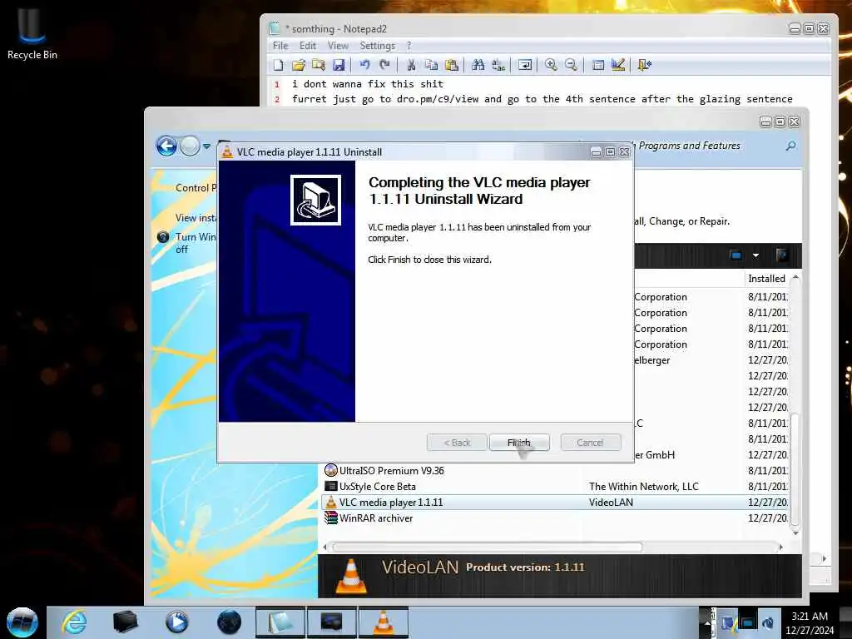Toggle word wrap icon in Notepad2
Viewport: 852px width, 639px height.
[525, 65]
